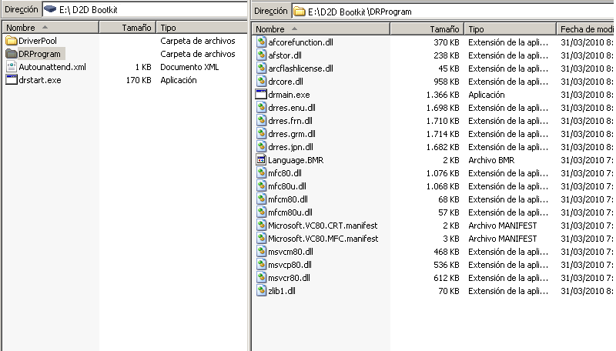Select drres.grm.dll file icon
Viewport: 616px width, 351px height.
pos(261,134)
